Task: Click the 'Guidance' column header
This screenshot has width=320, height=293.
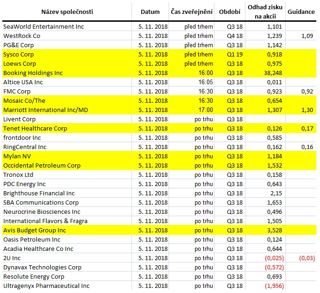Action: (301, 12)
